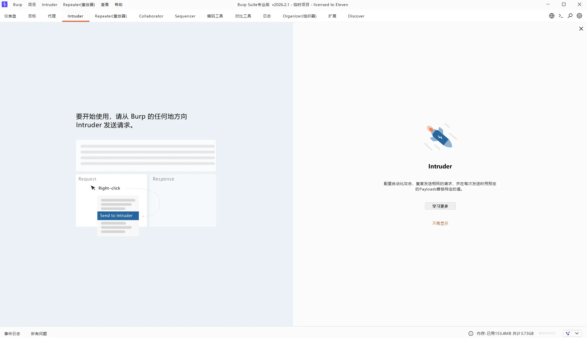
Task: Close the Intruder help panel with X
Action: [x=581, y=29]
